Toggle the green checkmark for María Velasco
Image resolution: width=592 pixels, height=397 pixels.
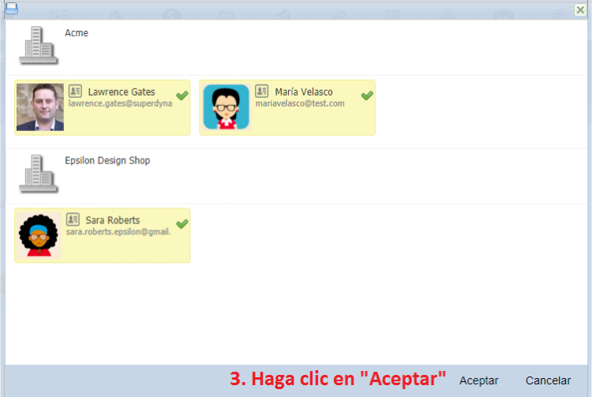coord(367,96)
